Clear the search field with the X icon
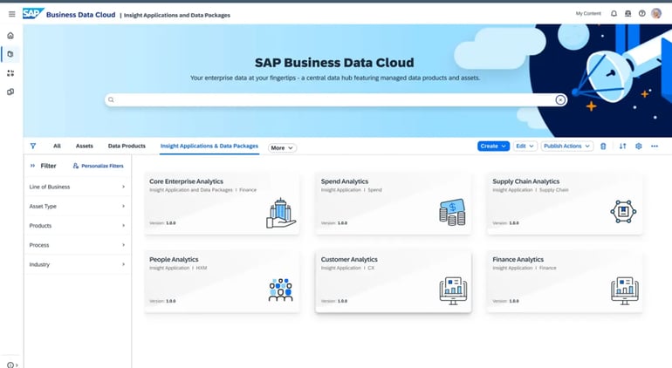Screen dimensions: 672x368 [x=560, y=99]
